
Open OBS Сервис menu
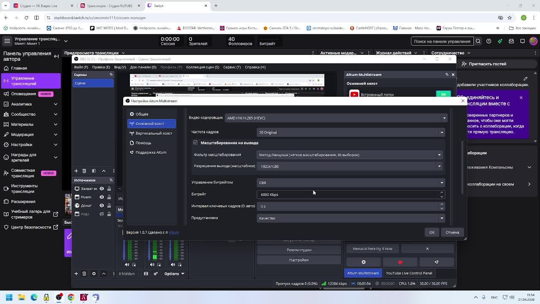(x=232, y=67)
